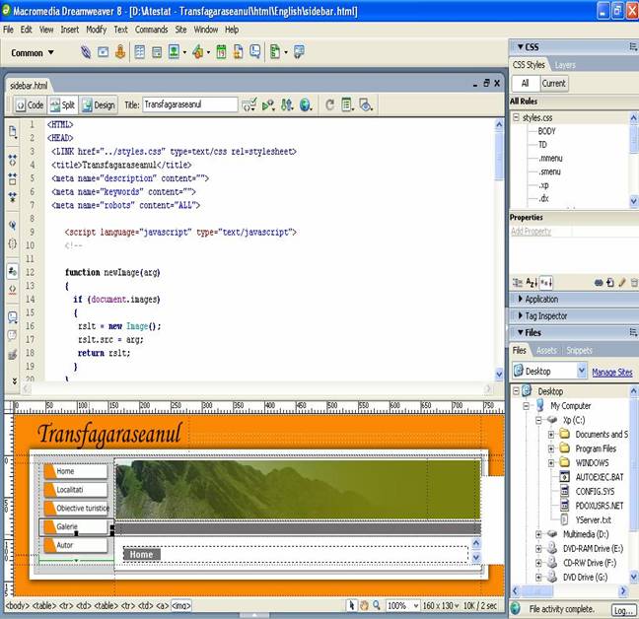This screenshot has width=639, height=619.
Task: Click the Zoom magnifier tool in status bar
Action: point(376,605)
